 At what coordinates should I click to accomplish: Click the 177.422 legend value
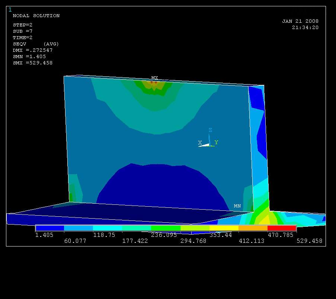135,241
